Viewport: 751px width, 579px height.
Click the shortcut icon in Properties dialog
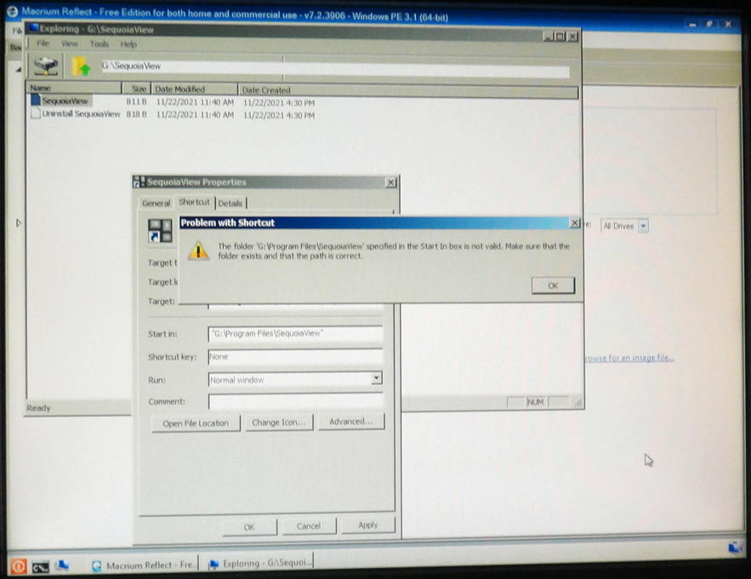160,231
